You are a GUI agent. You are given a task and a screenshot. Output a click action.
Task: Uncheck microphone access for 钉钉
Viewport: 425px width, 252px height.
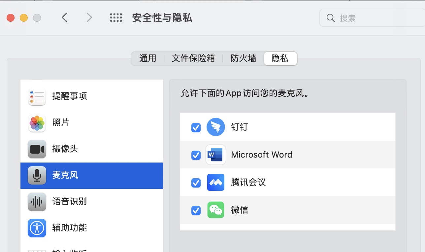click(196, 127)
